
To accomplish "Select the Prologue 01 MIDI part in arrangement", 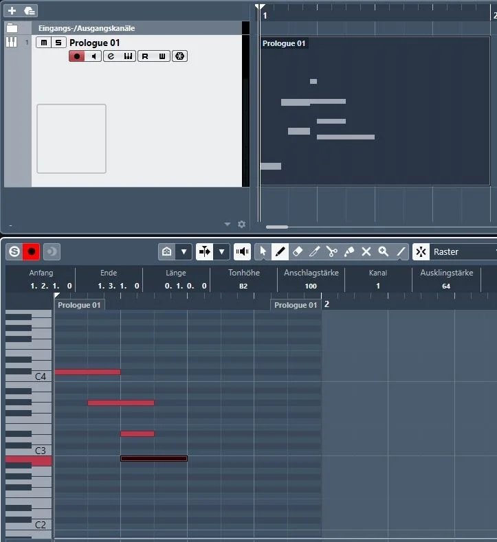I will point(375,111).
